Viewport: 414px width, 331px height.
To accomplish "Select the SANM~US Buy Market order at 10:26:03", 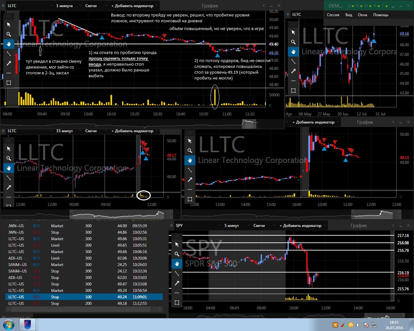I will (x=84, y=265).
